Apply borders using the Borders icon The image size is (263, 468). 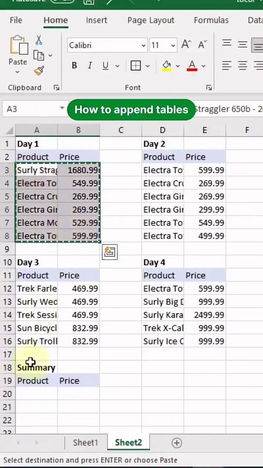pos(136,65)
